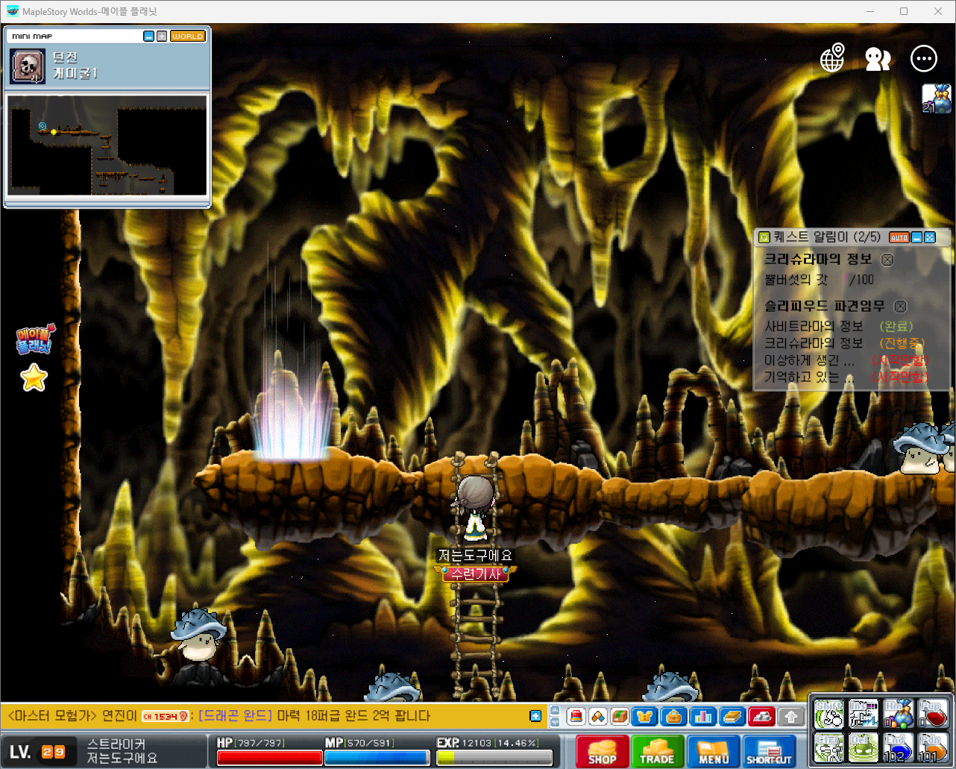Open the WORLD map button
This screenshot has width=956, height=769.
click(x=187, y=36)
